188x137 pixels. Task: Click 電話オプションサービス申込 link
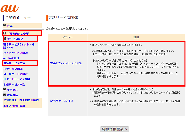pos(65,63)
